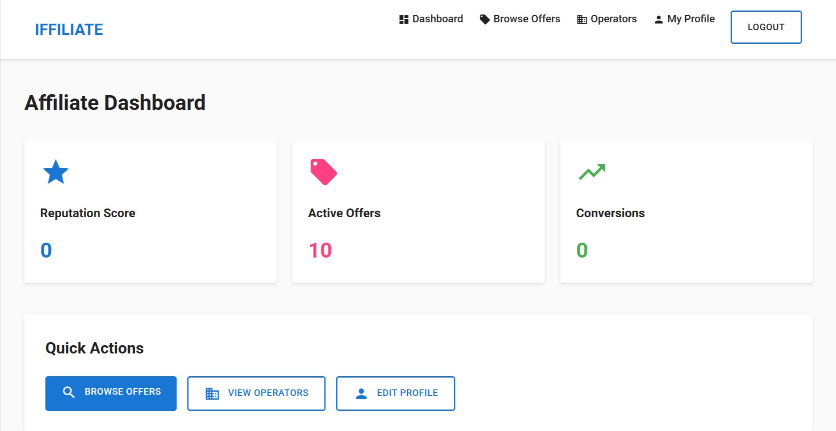This screenshot has width=836, height=431.
Task: Click the Active Offers label
Action: pyautogui.click(x=344, y=213)
